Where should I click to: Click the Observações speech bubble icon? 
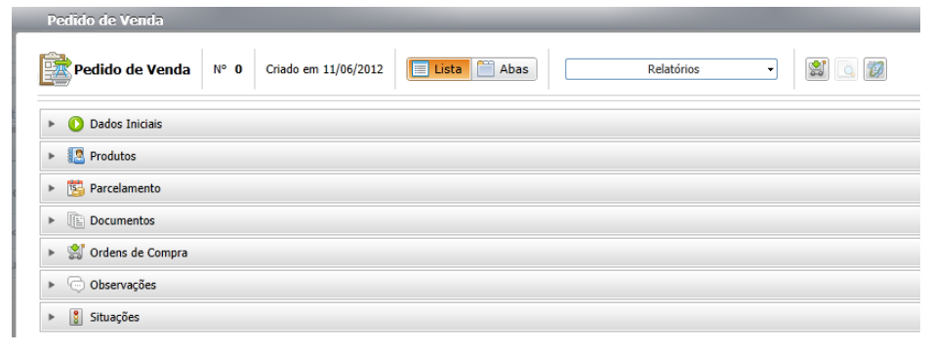click(x=77, y=285)
